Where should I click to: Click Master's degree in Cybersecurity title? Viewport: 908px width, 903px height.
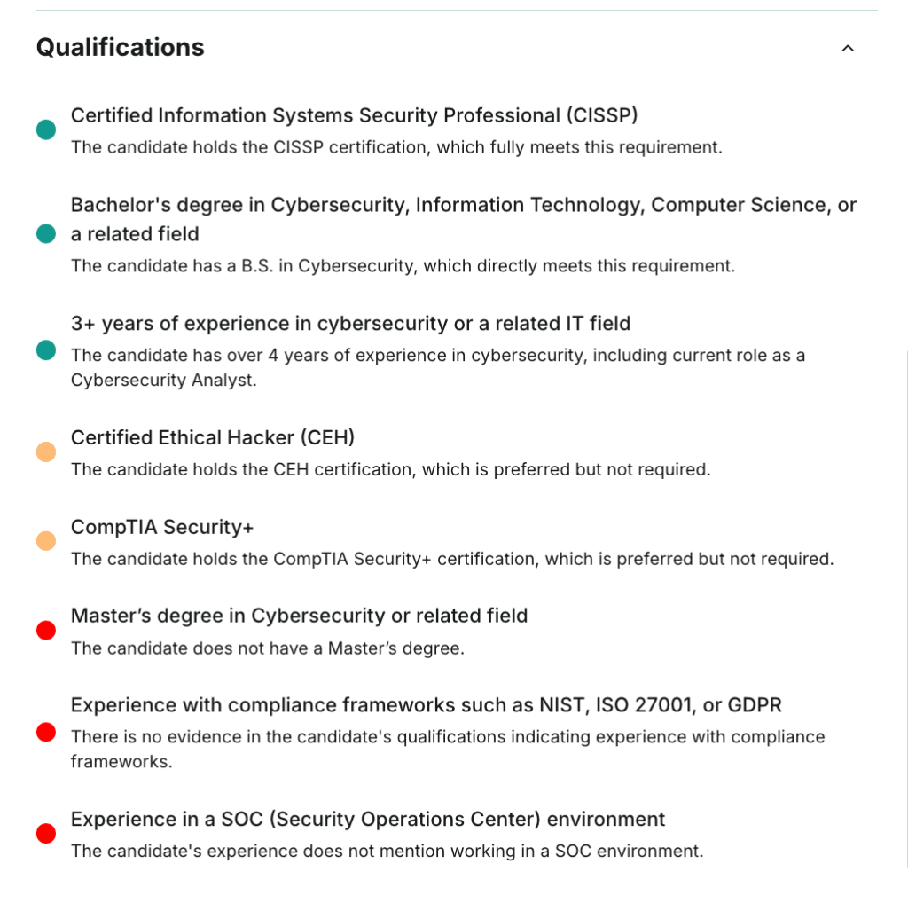(x=299, y=616)
